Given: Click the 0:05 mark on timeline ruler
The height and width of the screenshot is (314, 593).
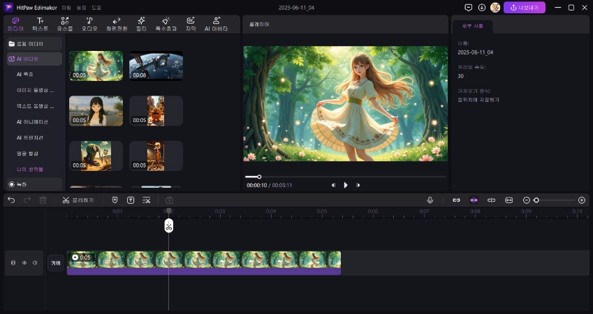Looking at the screenshot, I should 322,211.
